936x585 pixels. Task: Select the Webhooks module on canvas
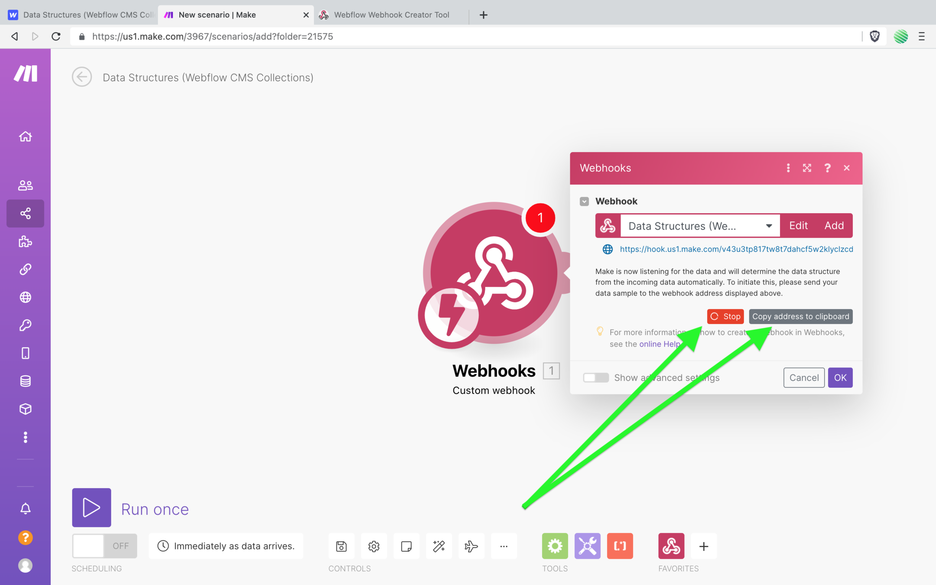click(494, 274)
